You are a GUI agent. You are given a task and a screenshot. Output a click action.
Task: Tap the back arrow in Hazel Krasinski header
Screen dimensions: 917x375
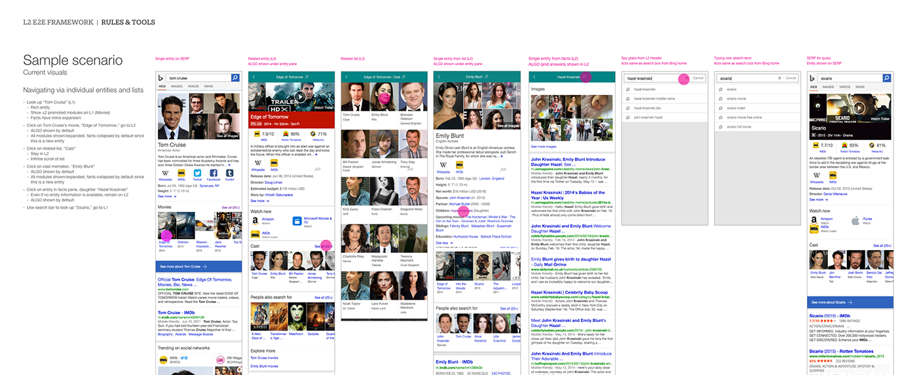click(534, 77)
